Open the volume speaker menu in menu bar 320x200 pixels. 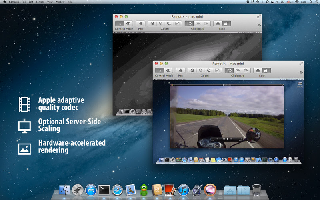[x=277, y=2]
